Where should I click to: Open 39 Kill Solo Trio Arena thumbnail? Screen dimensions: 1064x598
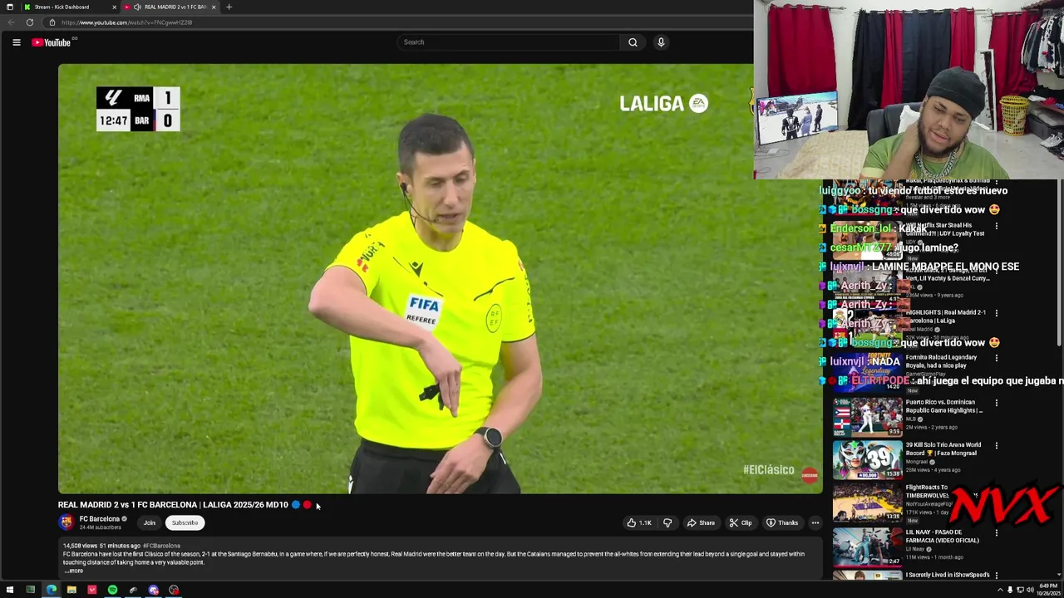pyautogui.click(x=868, y=460)
